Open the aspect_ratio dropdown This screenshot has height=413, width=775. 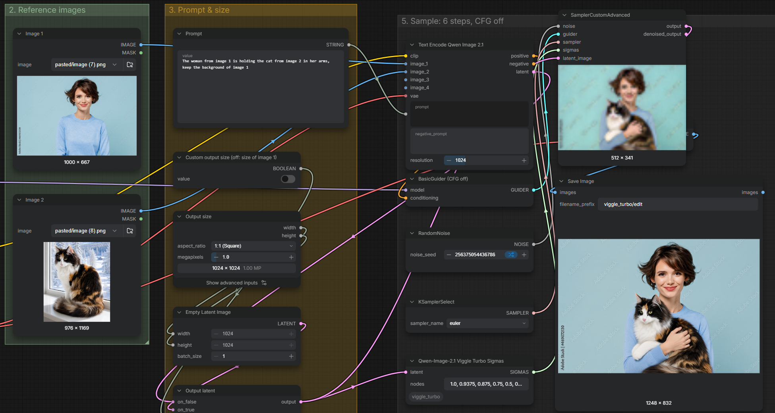click(x=253, y=246)
